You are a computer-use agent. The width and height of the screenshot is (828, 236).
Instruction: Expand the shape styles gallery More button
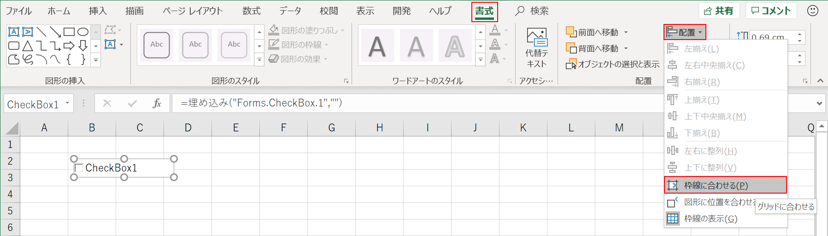click(x=259, y=60)
